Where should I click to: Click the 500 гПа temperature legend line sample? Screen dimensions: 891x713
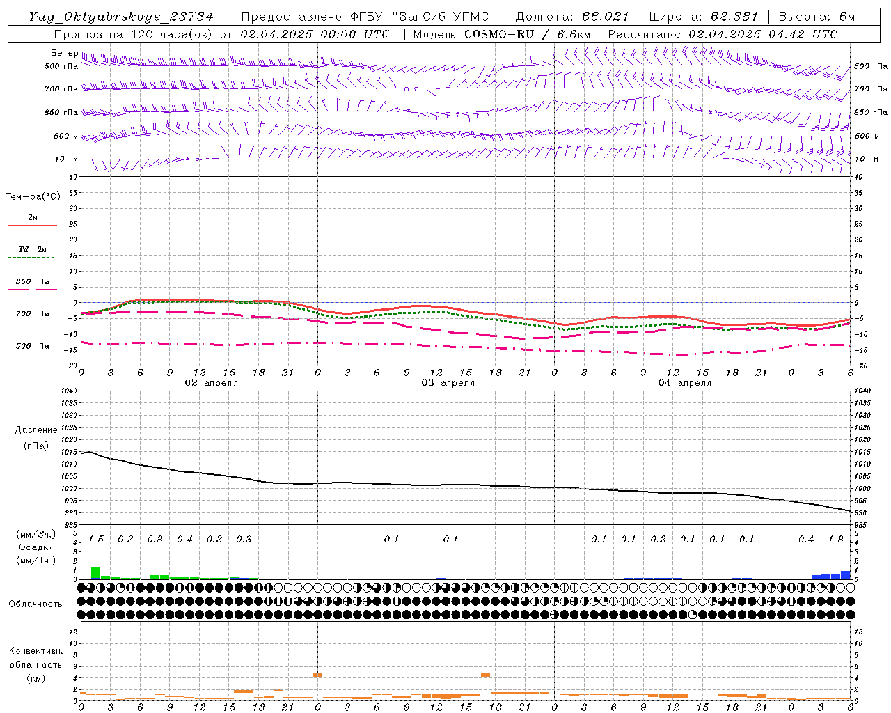31,354
